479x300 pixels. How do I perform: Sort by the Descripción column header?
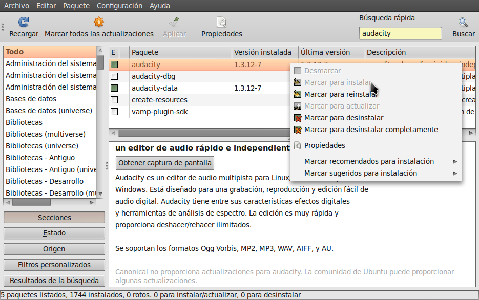point(420,52)
